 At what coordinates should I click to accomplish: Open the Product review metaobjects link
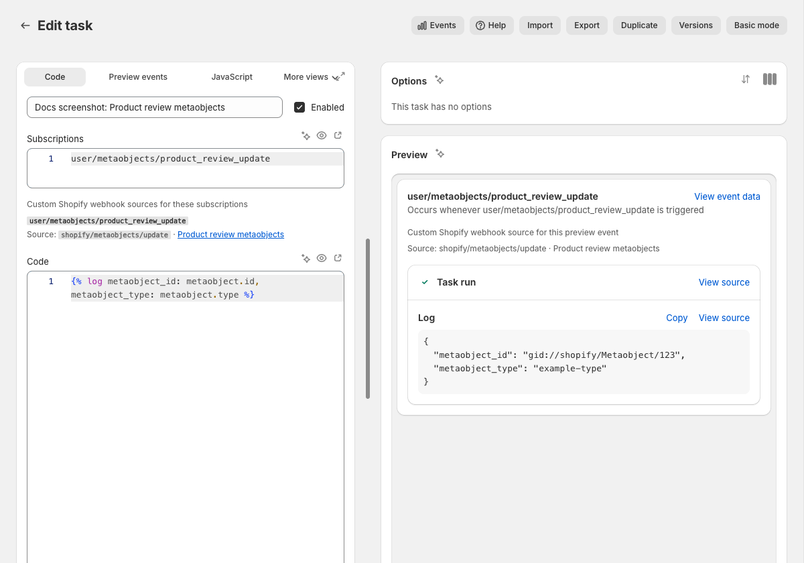230,235
